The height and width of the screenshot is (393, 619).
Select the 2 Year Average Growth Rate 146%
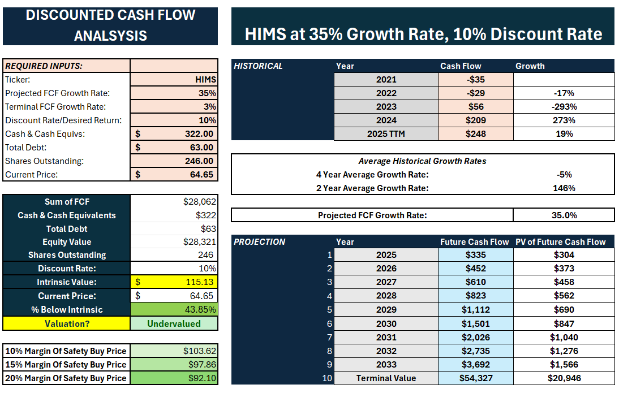pyautogui.click(x=564, y=188)
